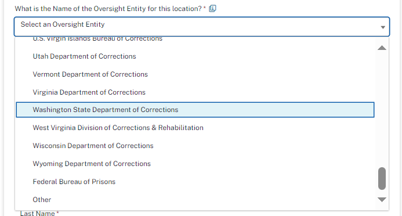The image size is (402, 216).
Task: Click the dropdown list scrollbar thumb
Action: (x=382, y=178)
